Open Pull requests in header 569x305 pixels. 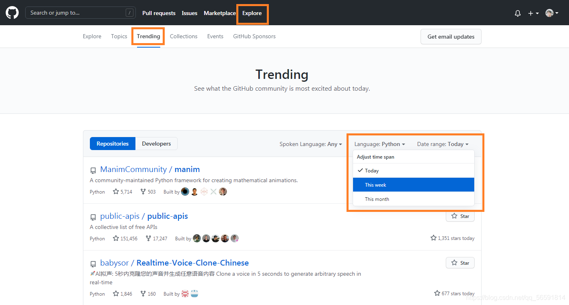point(159,13)
